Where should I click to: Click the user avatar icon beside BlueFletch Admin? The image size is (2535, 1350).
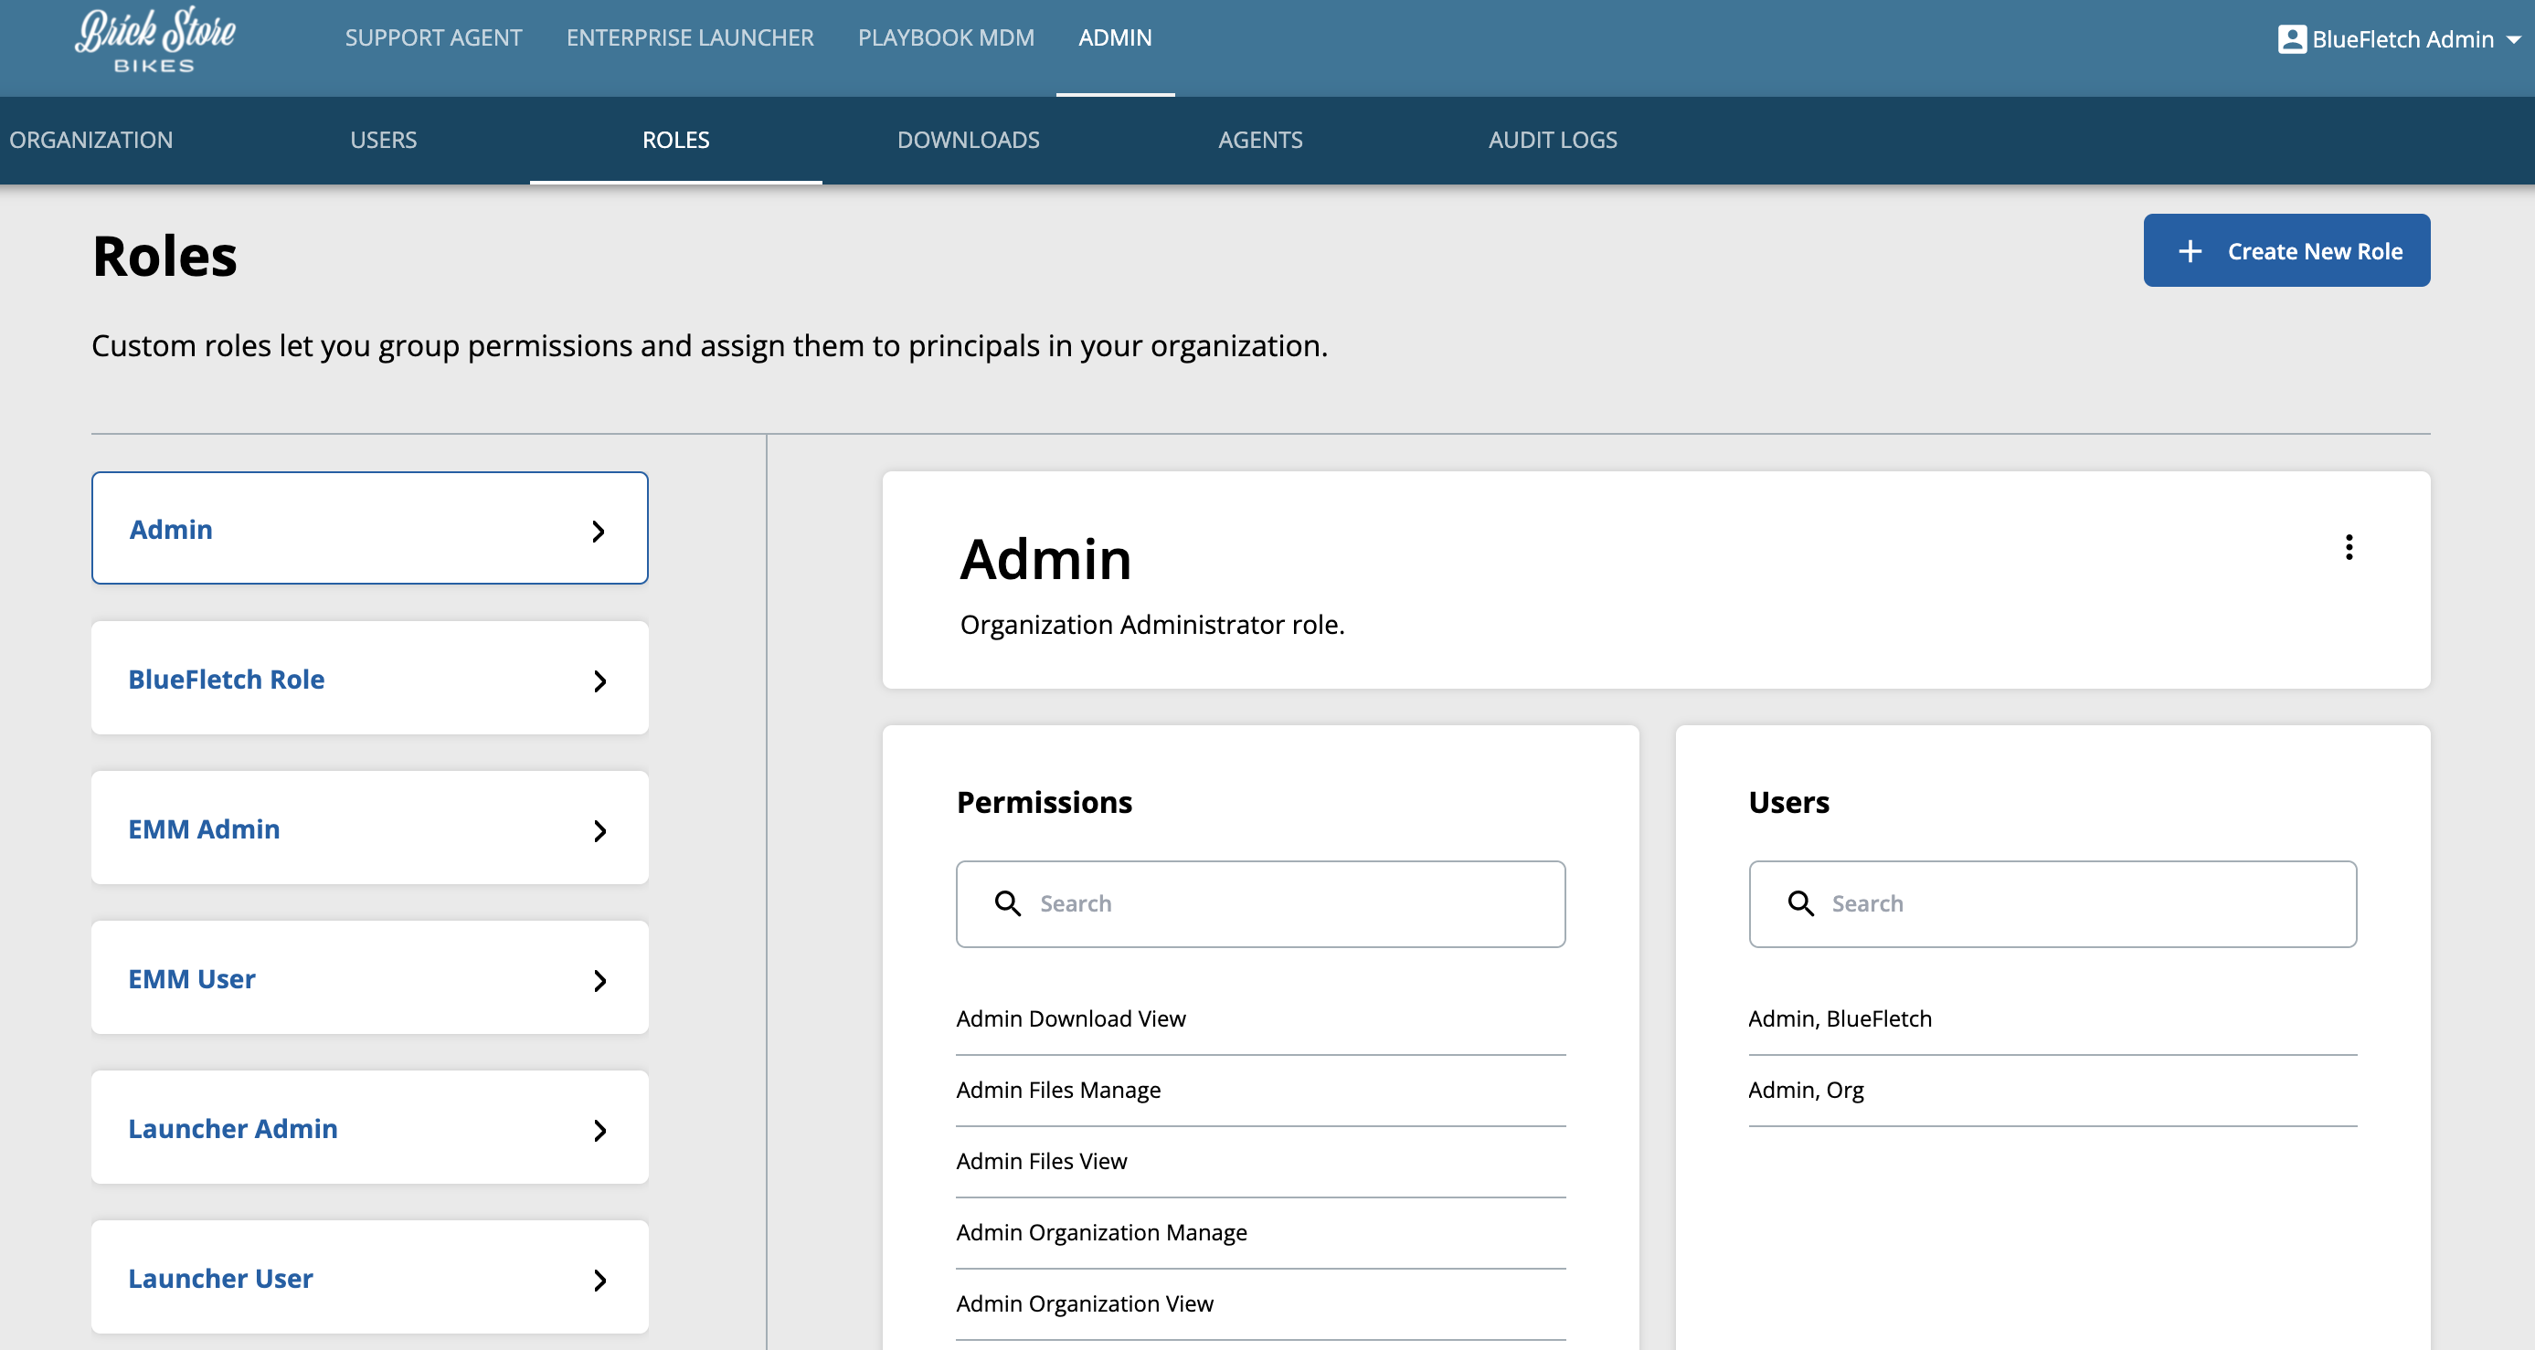point(2291,39)
